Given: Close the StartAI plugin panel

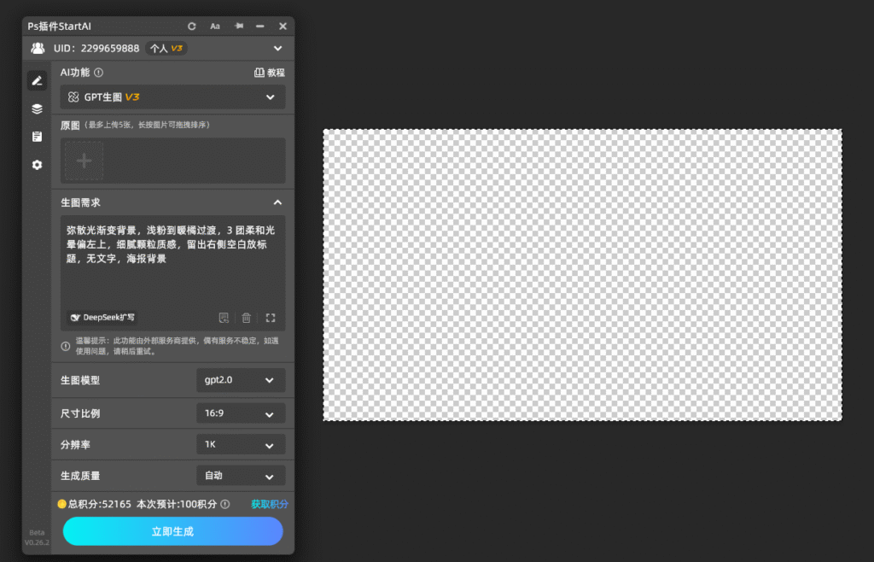Looking at the screenshot, I should pyautogui.click(x=283, y=26).
